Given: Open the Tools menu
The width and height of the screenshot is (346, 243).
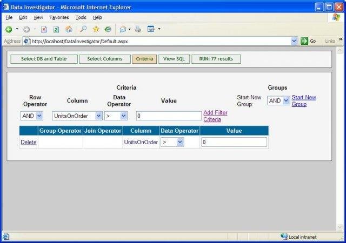Looking at the screenshot, I should pyautogui.click(x=81, y=17).
